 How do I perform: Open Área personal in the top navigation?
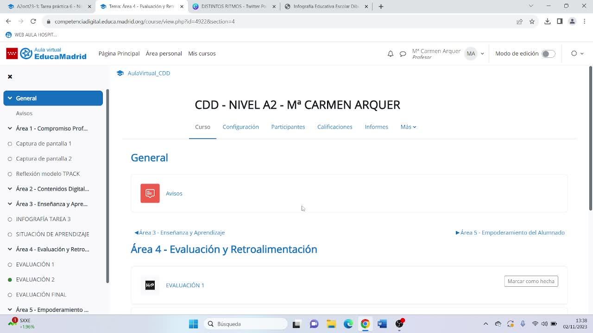coord(164,54)
